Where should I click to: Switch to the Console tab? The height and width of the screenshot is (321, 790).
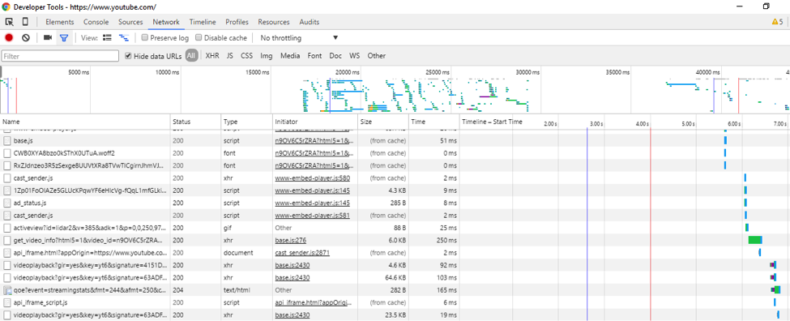pyautogui.click(x=96, y=22)
